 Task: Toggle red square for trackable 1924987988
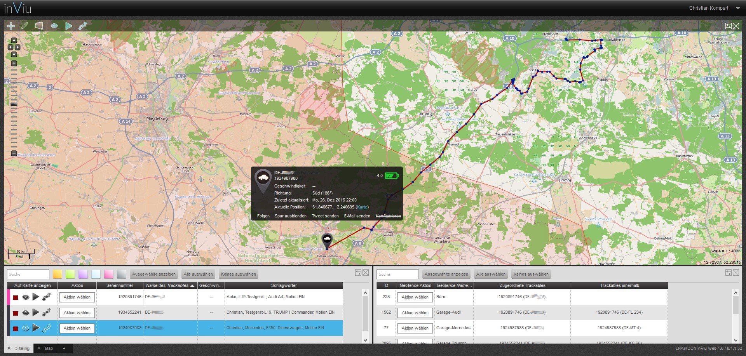(x=16, y=328)
